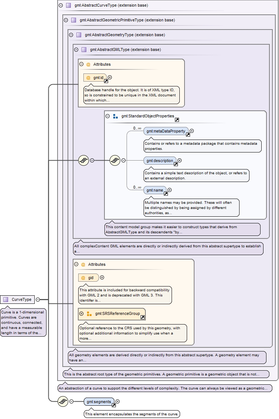279x419 pixels.
Task: Collapse inner sequence of StandardObjectProperties
Action: pos(124,160)
